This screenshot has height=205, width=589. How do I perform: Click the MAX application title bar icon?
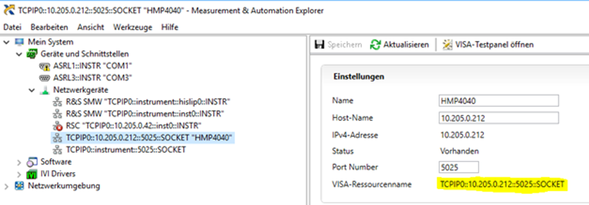8,10
